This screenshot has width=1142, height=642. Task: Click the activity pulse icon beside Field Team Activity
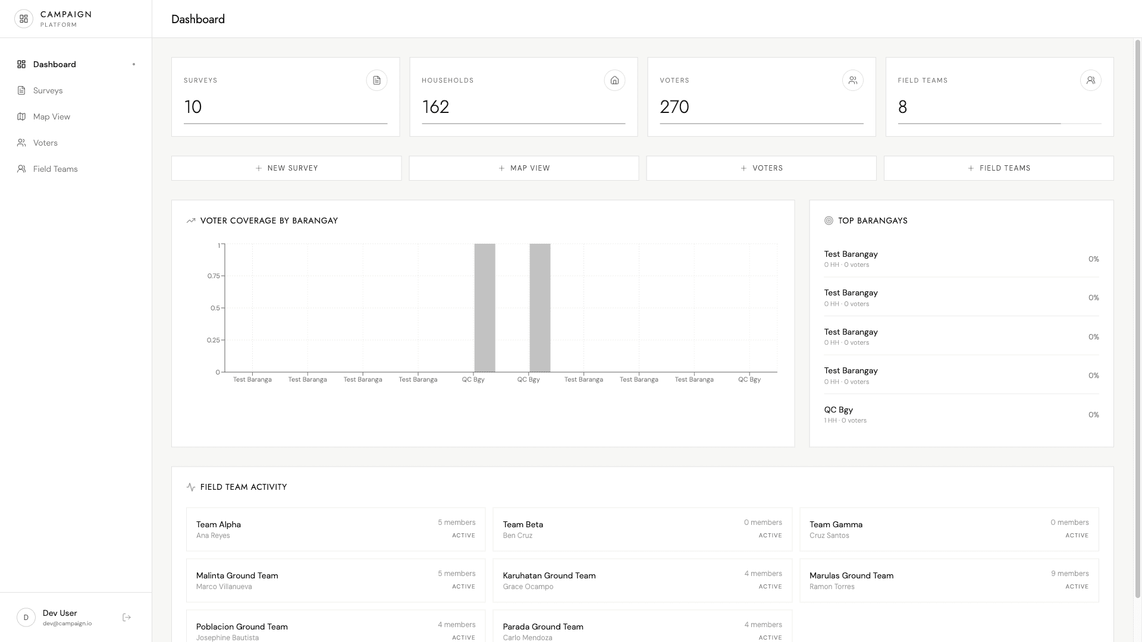click(191, 487)
